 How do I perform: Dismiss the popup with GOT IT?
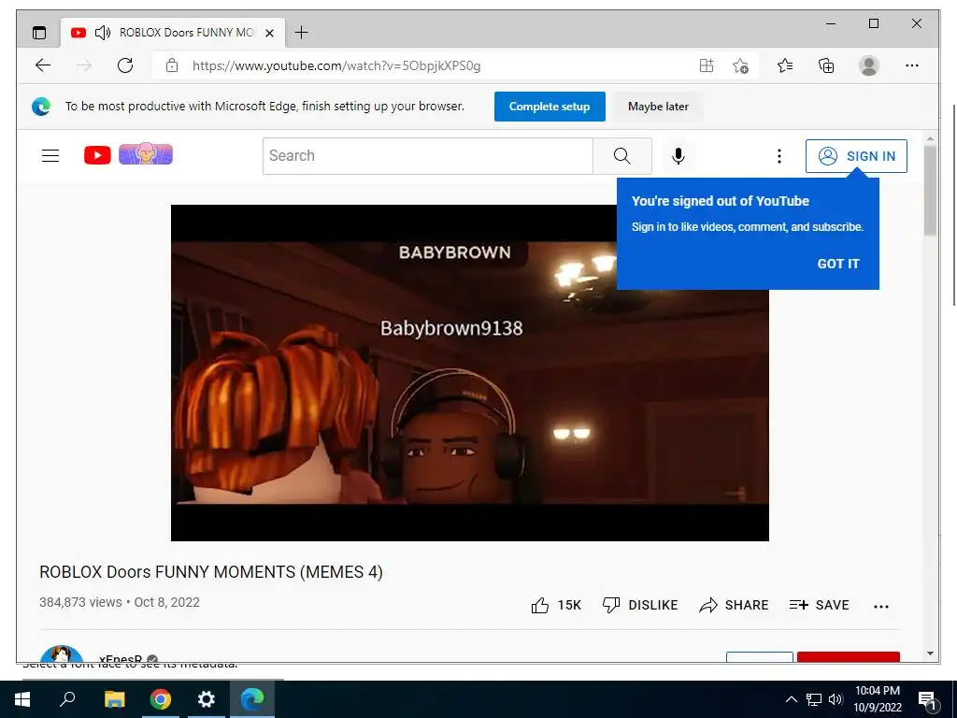838,264
